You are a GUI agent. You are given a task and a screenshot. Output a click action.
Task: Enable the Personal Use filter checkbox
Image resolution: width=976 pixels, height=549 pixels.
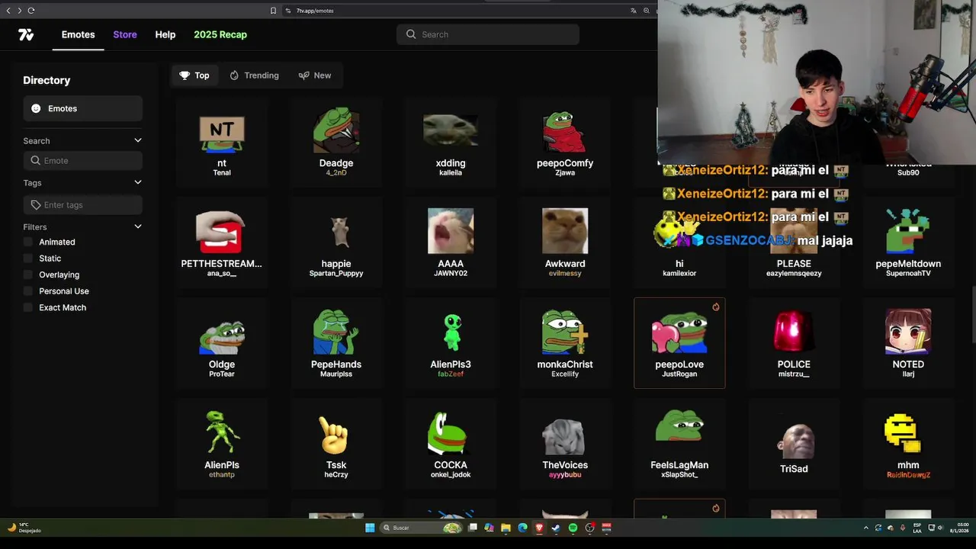[x=28, y=291]
